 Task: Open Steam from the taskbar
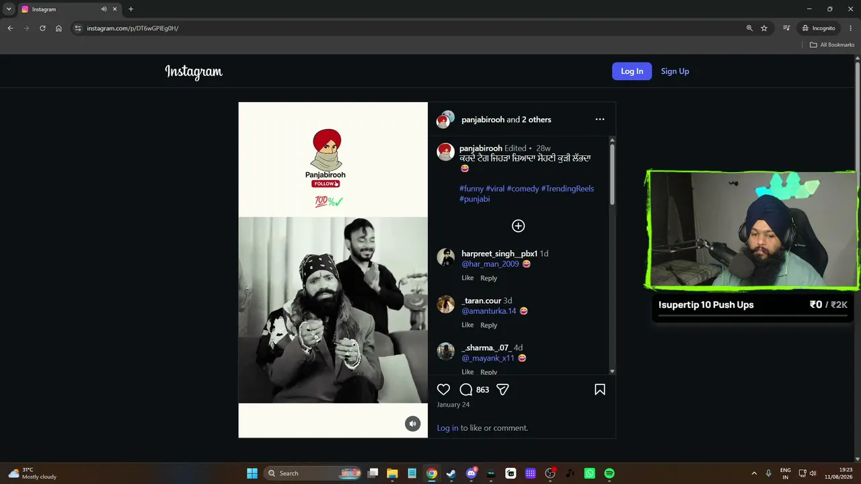click(451, 473)
